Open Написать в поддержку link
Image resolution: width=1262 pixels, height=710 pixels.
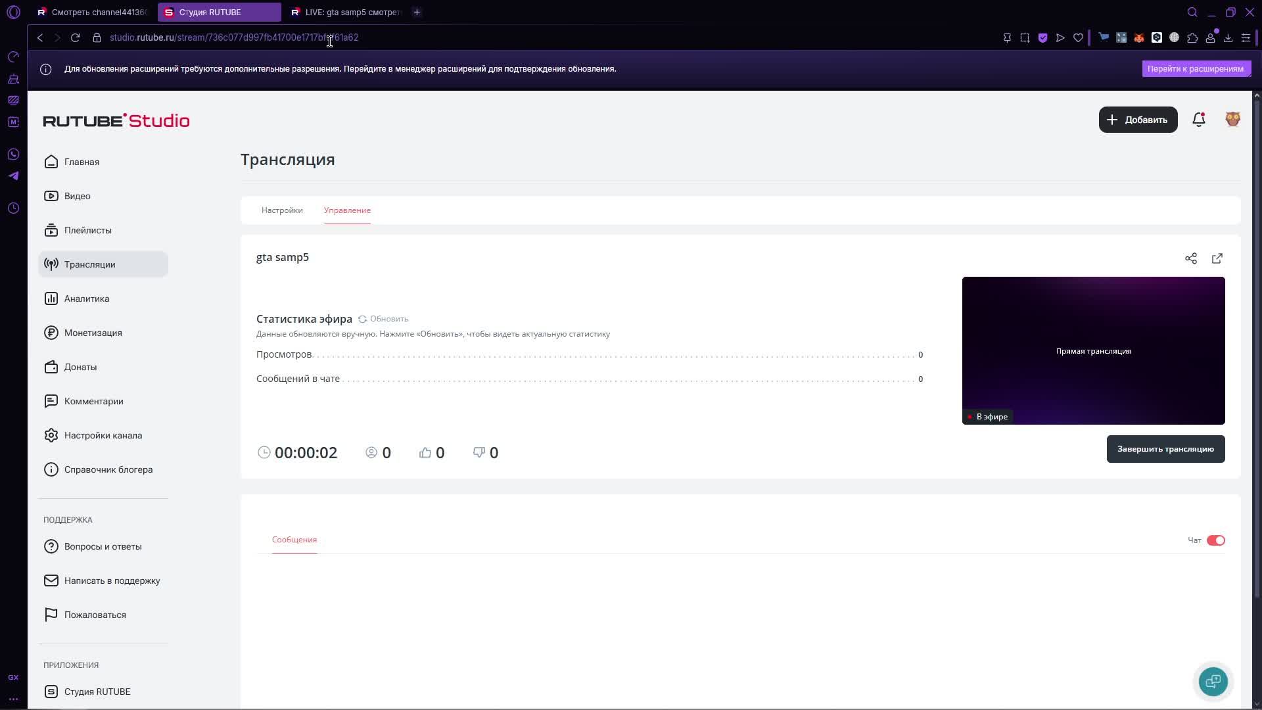tap(102, 580)
